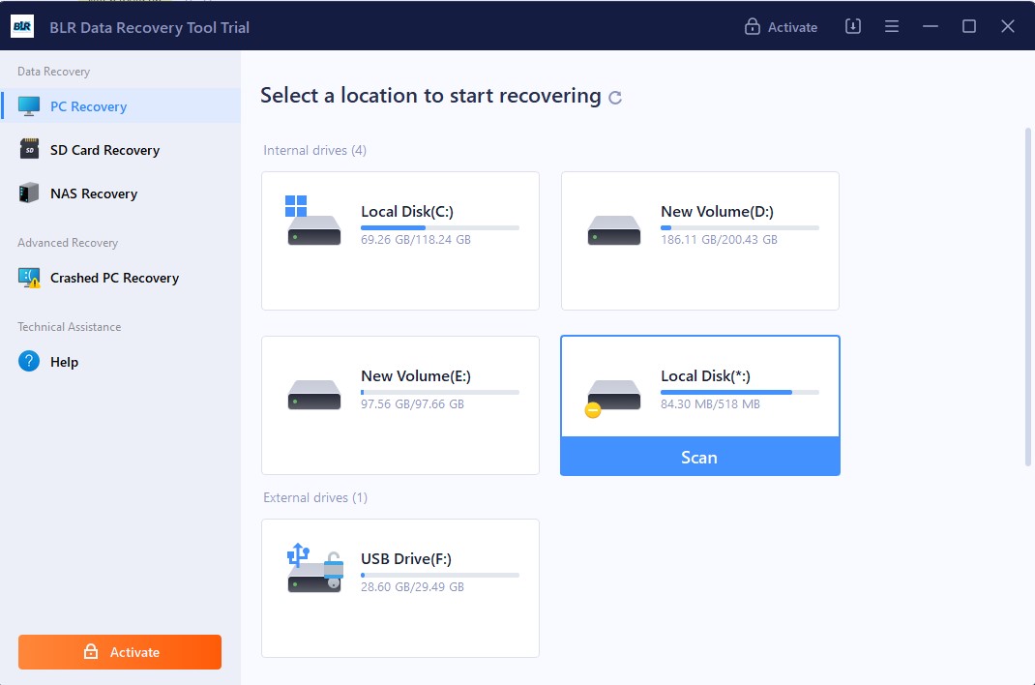Click the New Volume(D:) drive icon
Screen dimensions: 1035x685
(x=614, y=230)
